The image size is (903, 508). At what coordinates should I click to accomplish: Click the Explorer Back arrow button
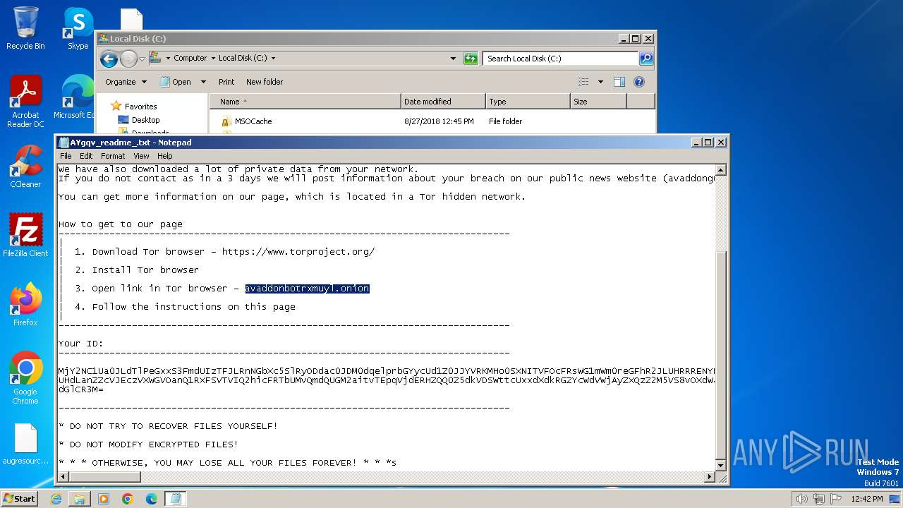coord(109,59)
